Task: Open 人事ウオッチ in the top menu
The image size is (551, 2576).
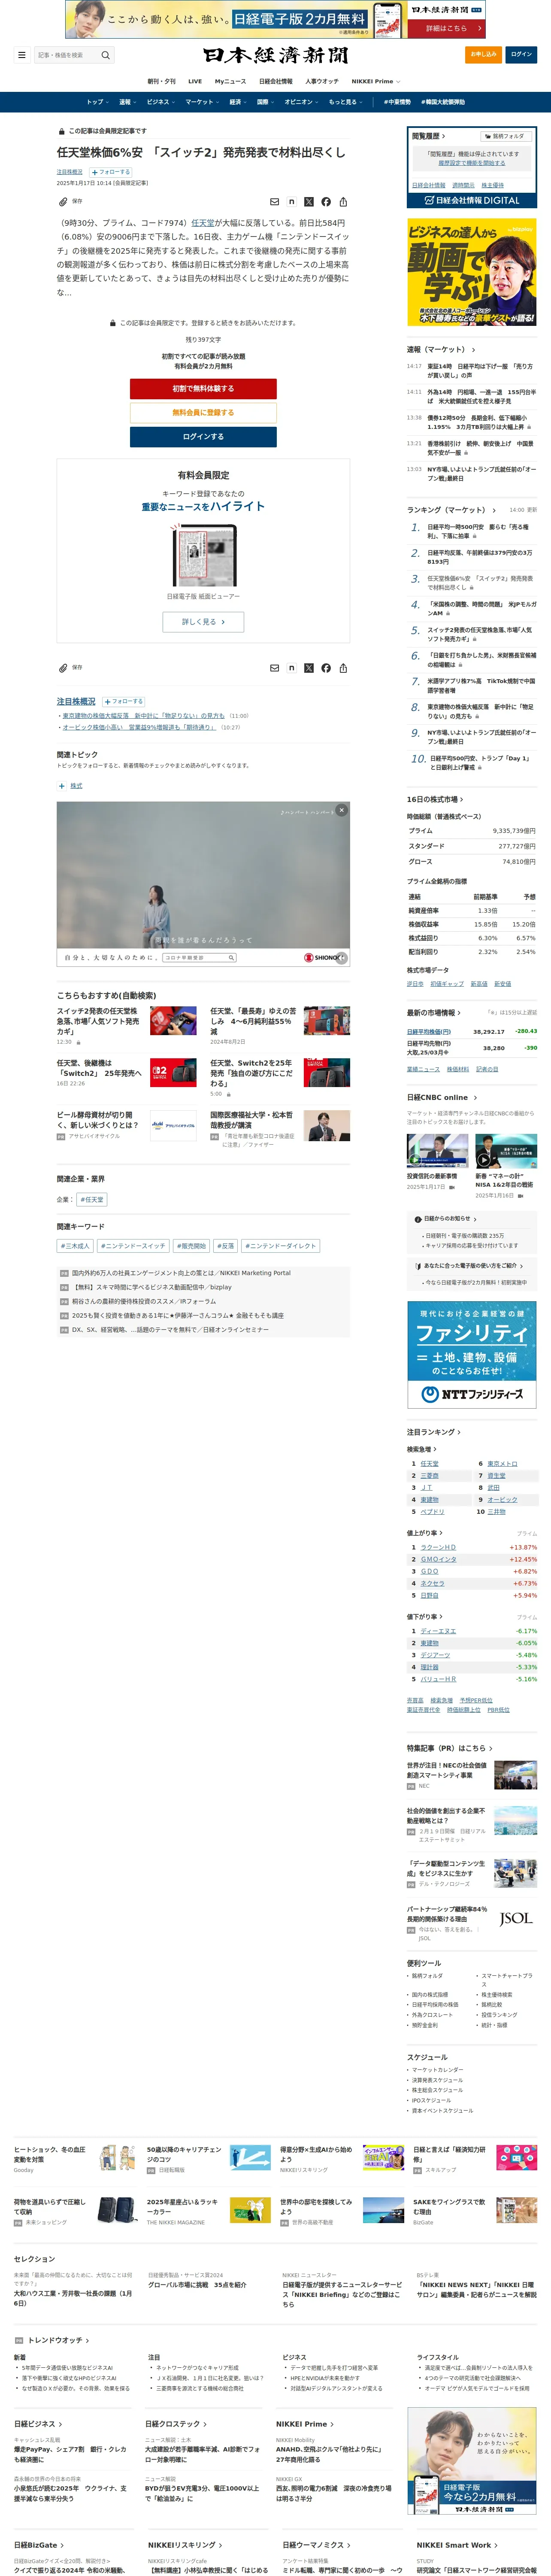Action: (x=322, y=81)
